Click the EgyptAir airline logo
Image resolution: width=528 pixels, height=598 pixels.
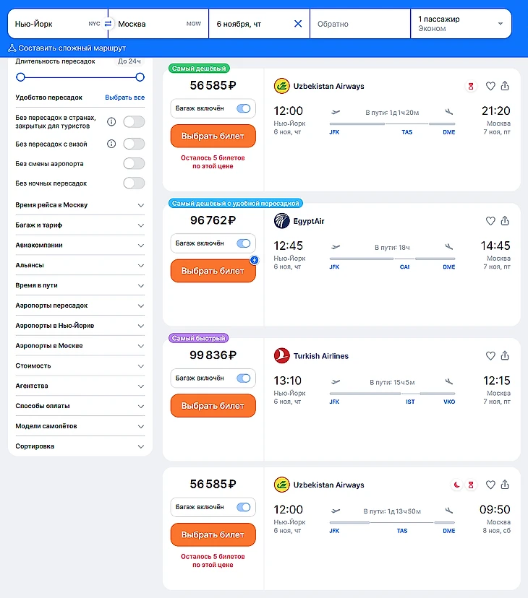tap(281, 221)
